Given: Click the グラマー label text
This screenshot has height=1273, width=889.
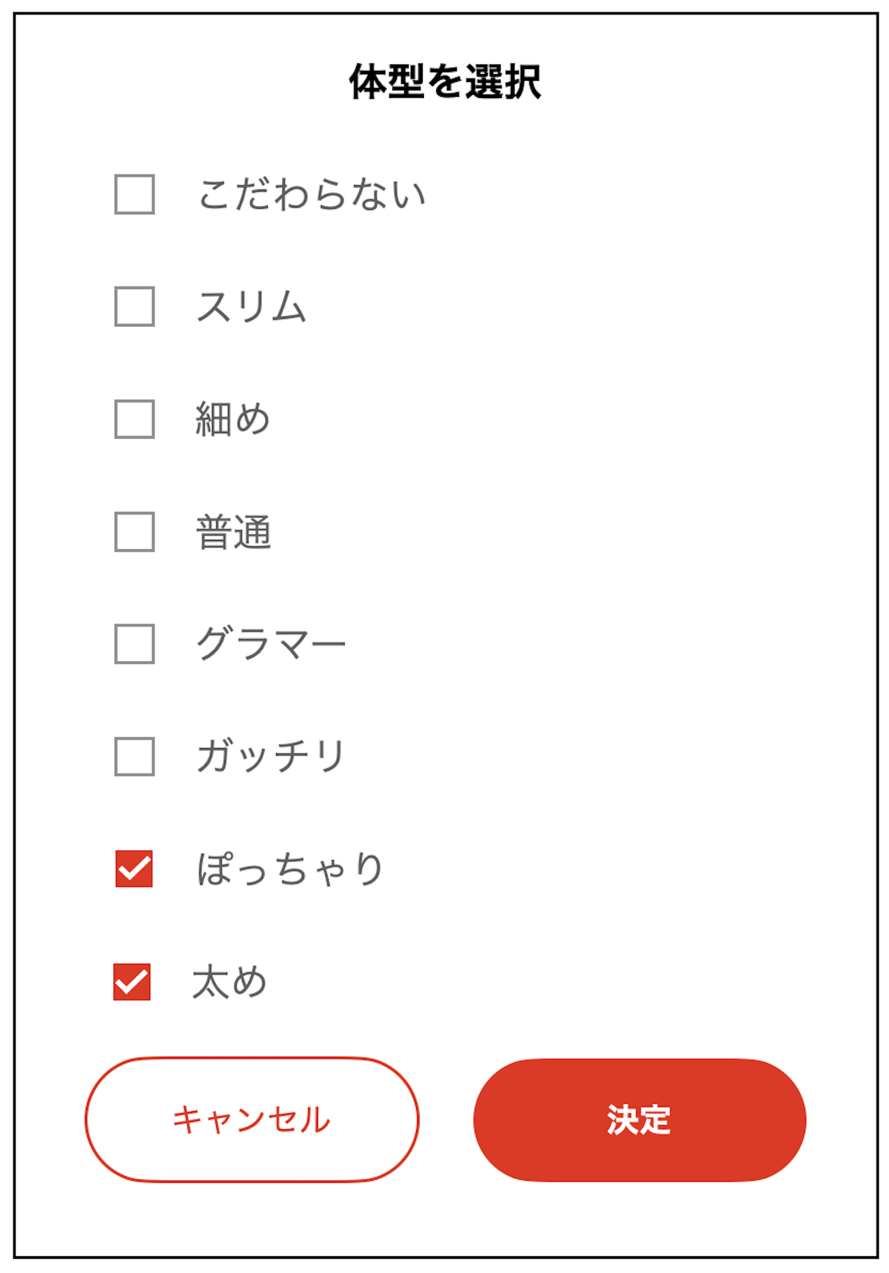Looking at the screenshot, I should [x=271, y=644].
